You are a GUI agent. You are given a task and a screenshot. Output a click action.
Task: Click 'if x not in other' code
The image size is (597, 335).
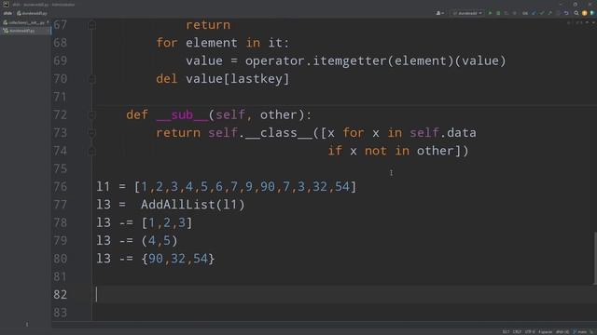tap(391, 151)
